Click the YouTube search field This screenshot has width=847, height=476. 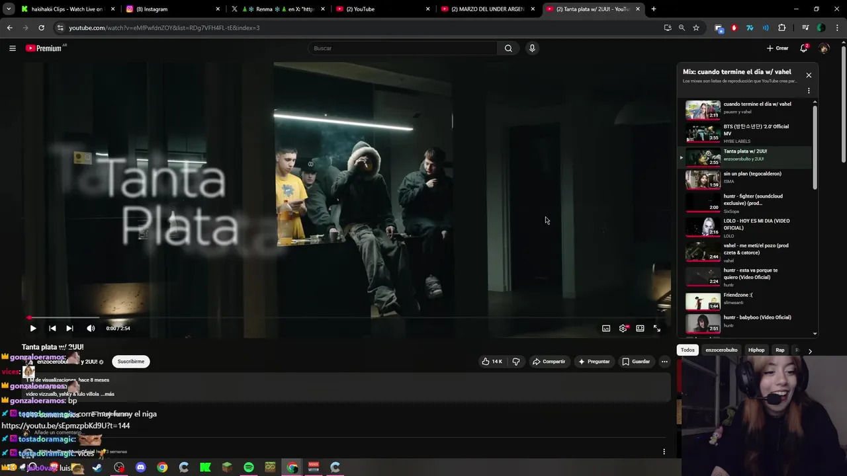(x=402, y=48)
